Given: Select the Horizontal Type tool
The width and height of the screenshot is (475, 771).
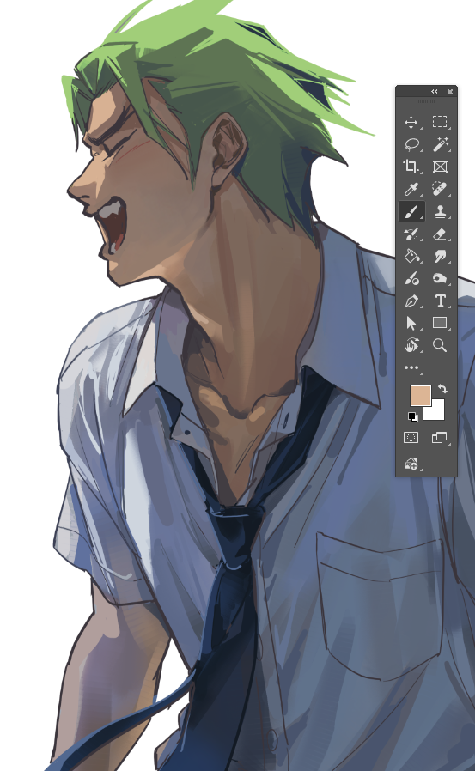Looking at the screenshot, I should [440, 301].
